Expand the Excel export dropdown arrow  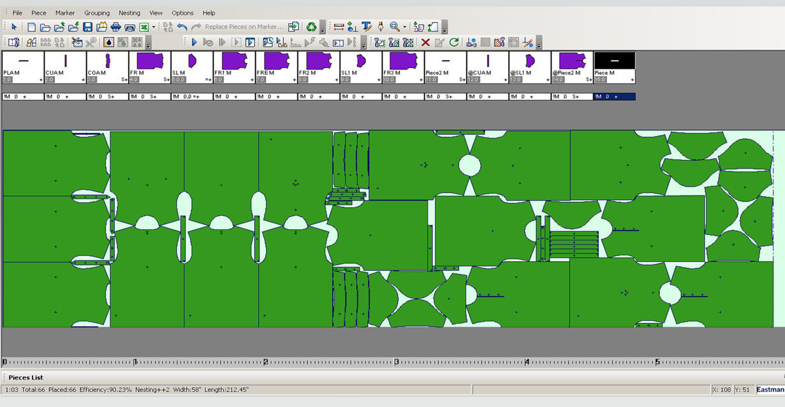154,26
